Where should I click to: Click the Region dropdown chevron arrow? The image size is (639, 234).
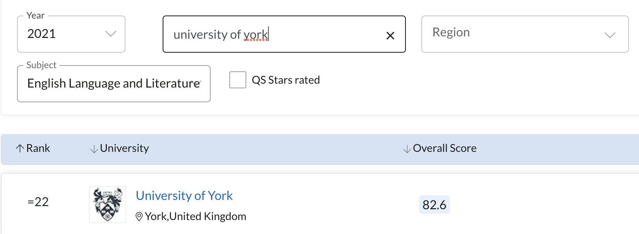(x=610, y=35)
